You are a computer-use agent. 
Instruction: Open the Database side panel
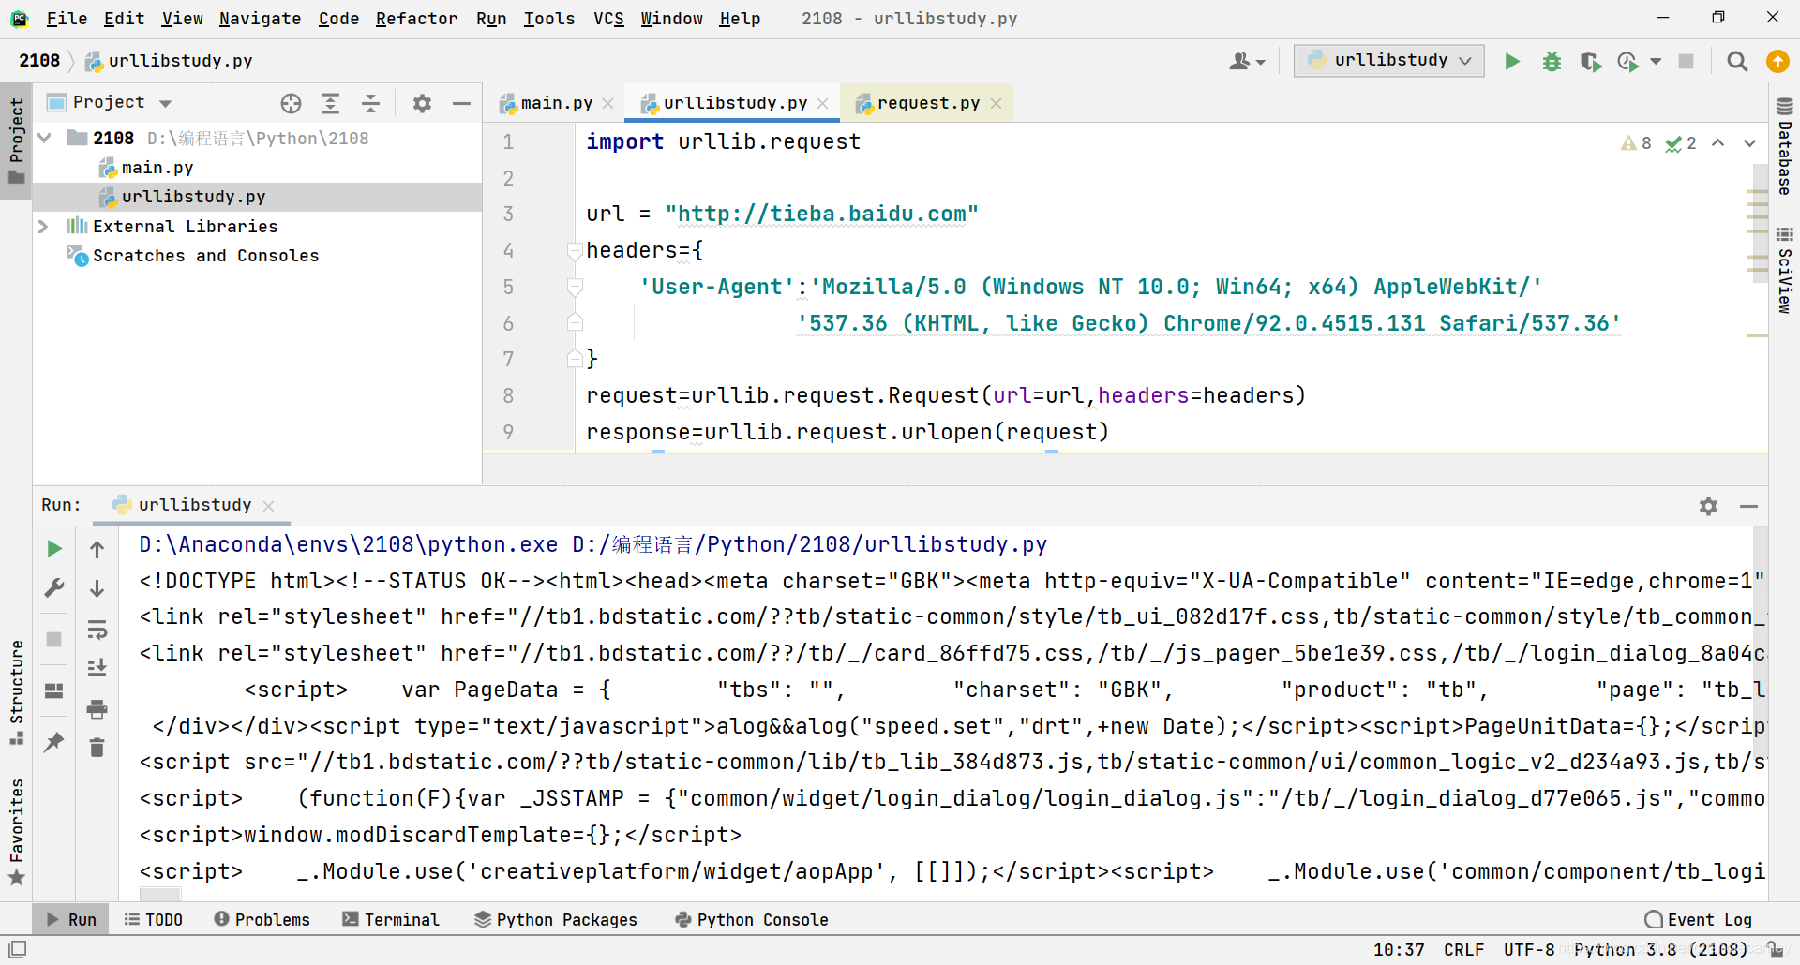pos(1784,145)
